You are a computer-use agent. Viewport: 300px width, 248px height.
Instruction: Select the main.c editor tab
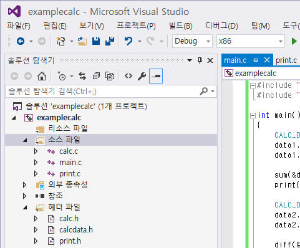pos(235,60)
